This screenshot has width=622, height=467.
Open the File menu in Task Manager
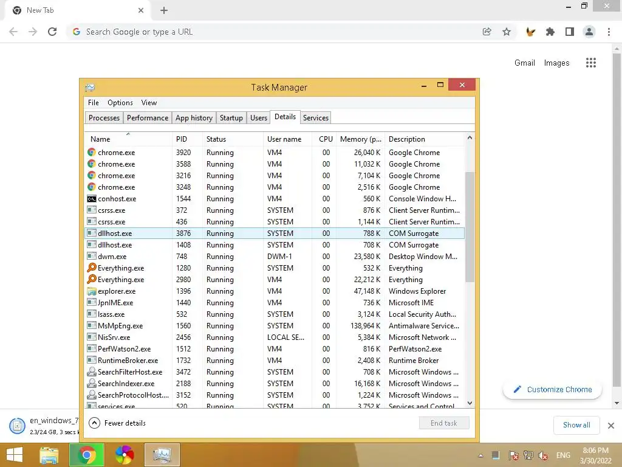pyautogui.click(x=93, y=102)
